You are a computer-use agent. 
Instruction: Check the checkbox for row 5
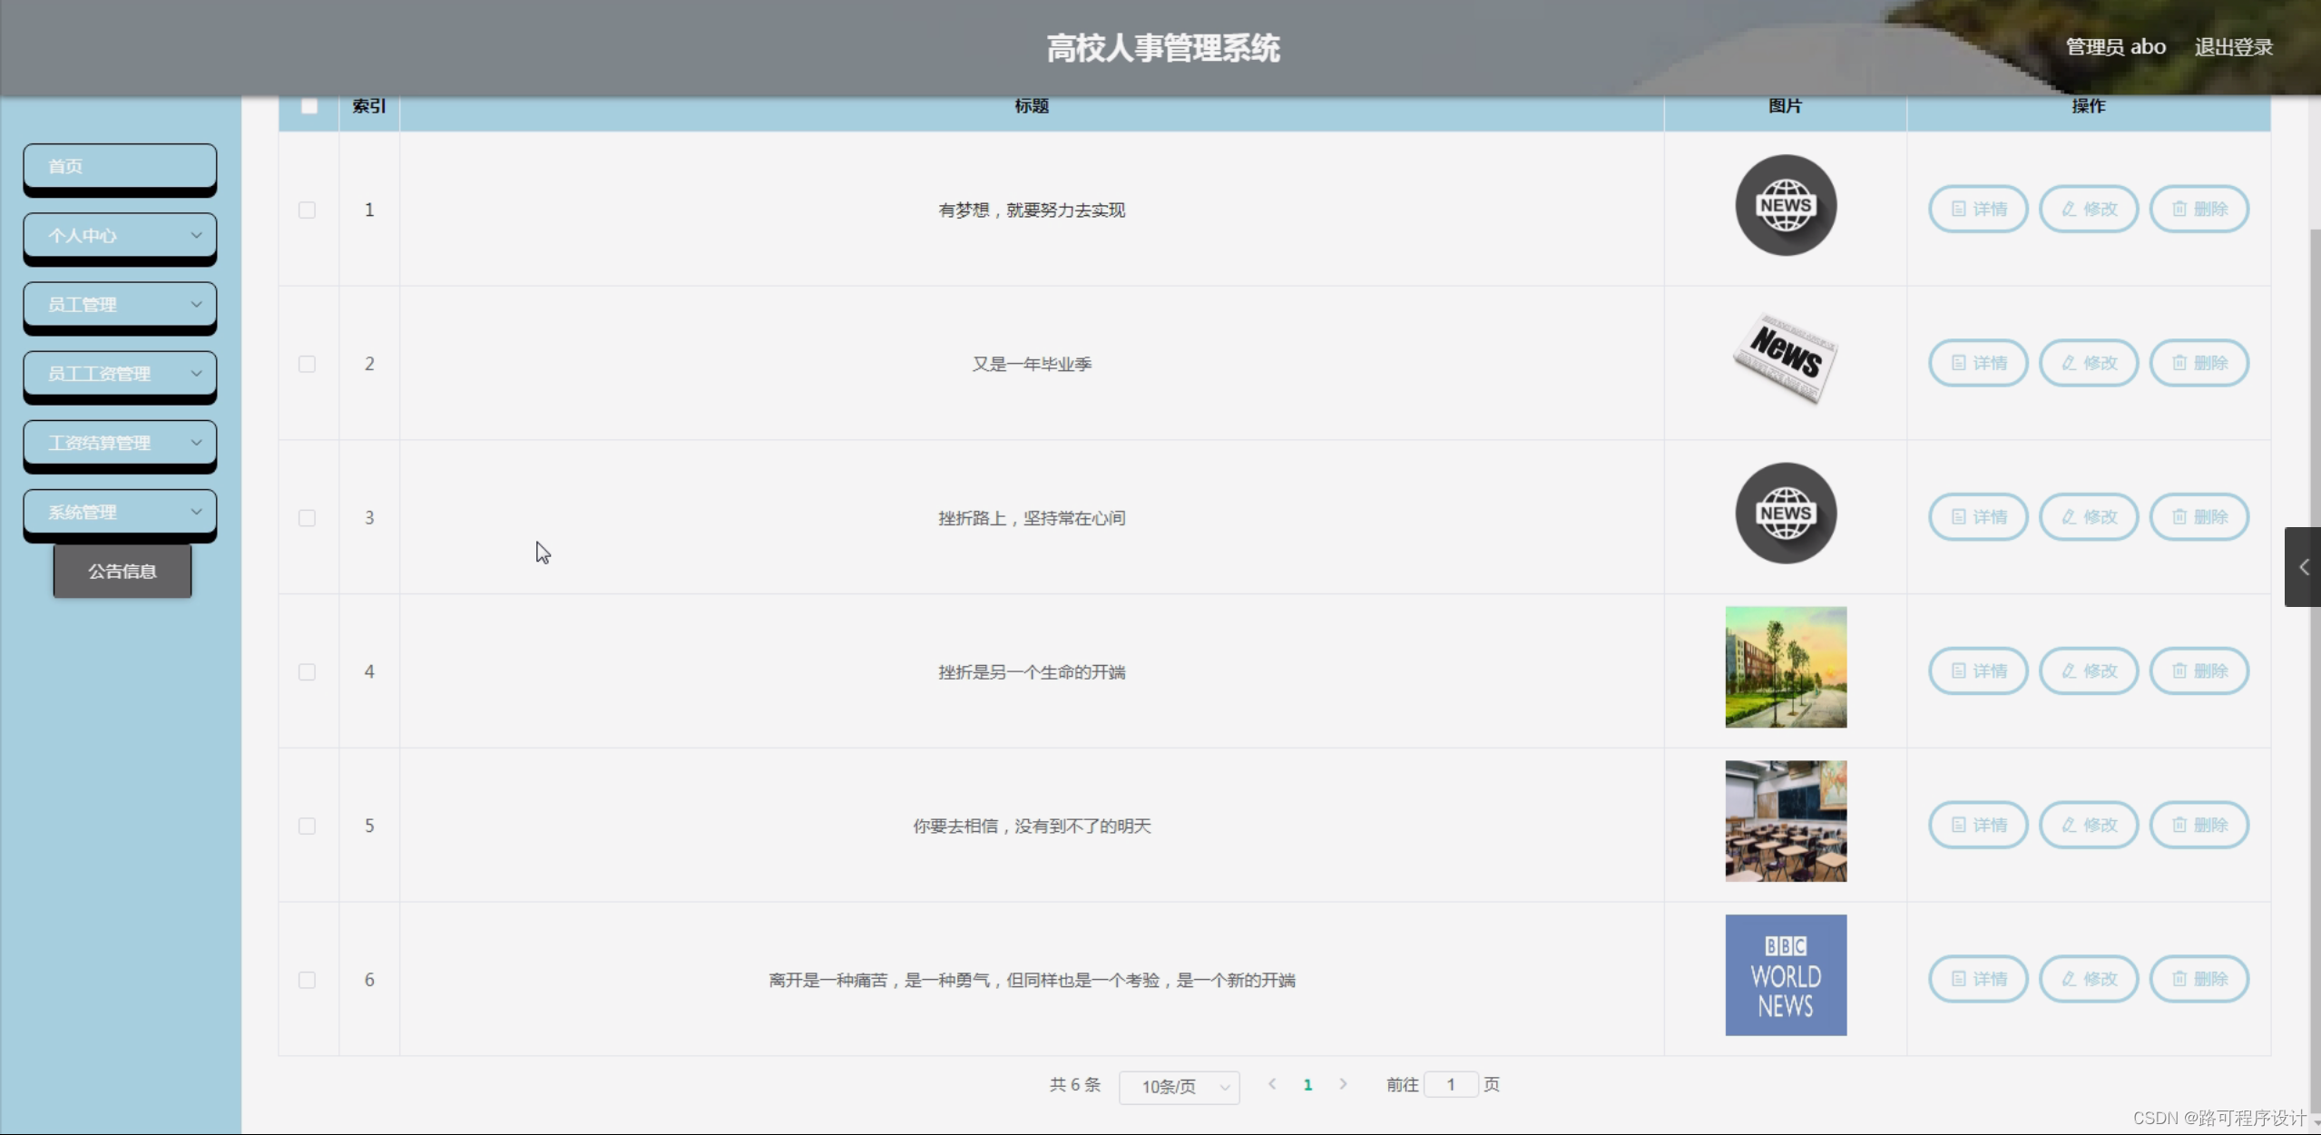[x=308, y=826]
